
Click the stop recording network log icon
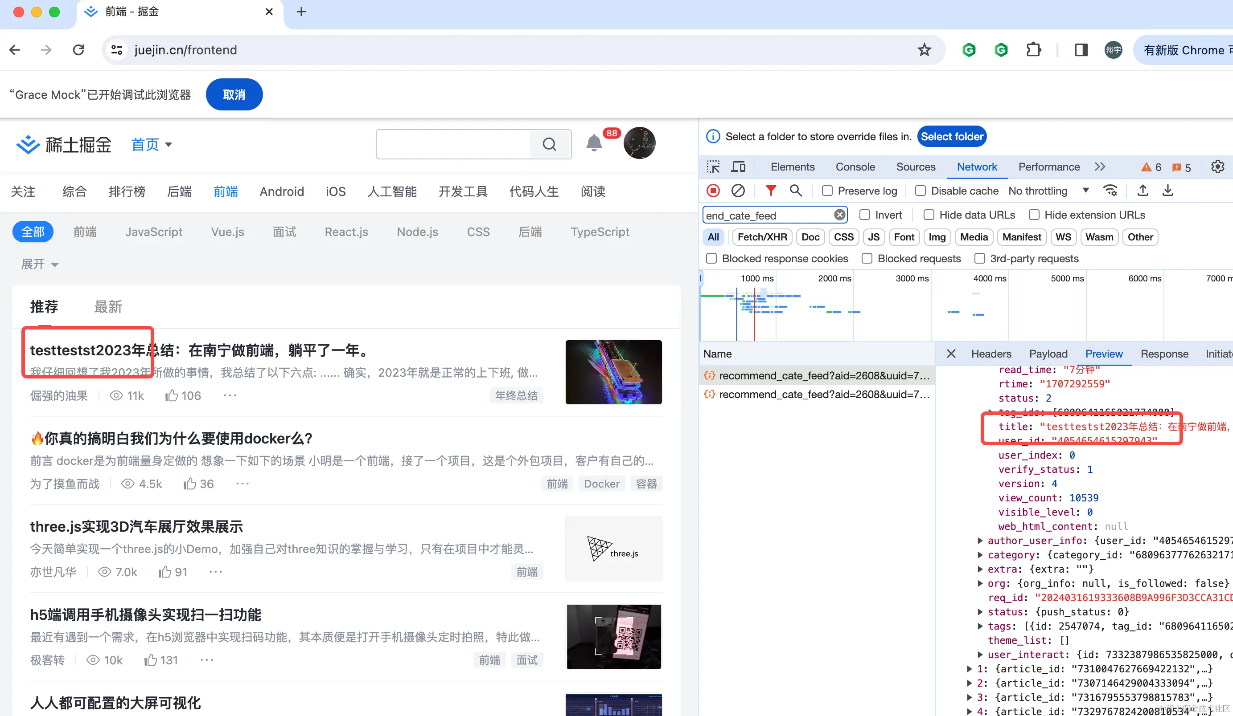[x=713, y=191]
